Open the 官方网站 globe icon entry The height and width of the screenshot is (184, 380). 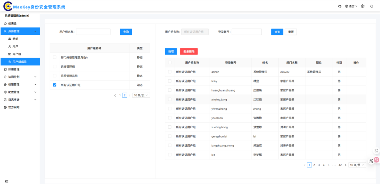click(5, 107)
